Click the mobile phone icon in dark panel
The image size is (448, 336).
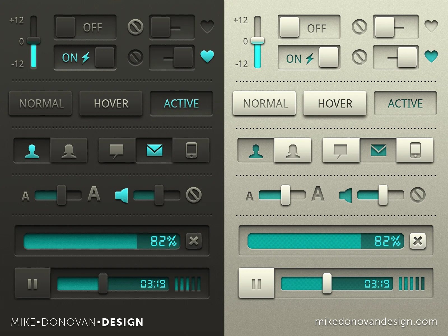click(192, 150)
